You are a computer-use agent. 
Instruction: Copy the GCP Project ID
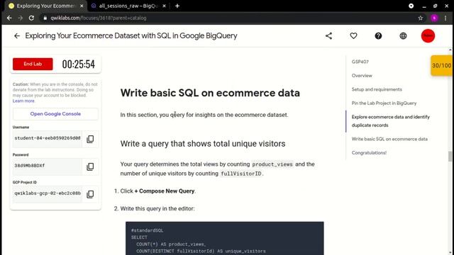point(90,194)
